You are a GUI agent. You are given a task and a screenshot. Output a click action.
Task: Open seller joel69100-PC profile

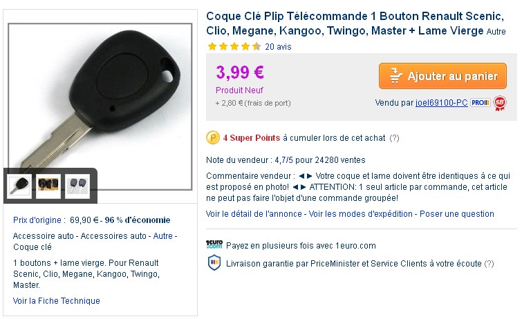[x=442, y=103]
